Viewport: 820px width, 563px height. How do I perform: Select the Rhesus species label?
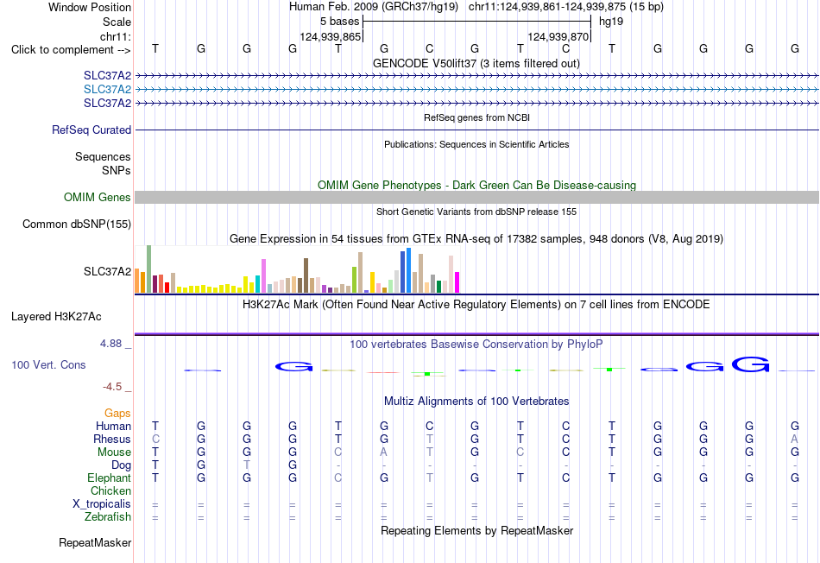(112, 439)
